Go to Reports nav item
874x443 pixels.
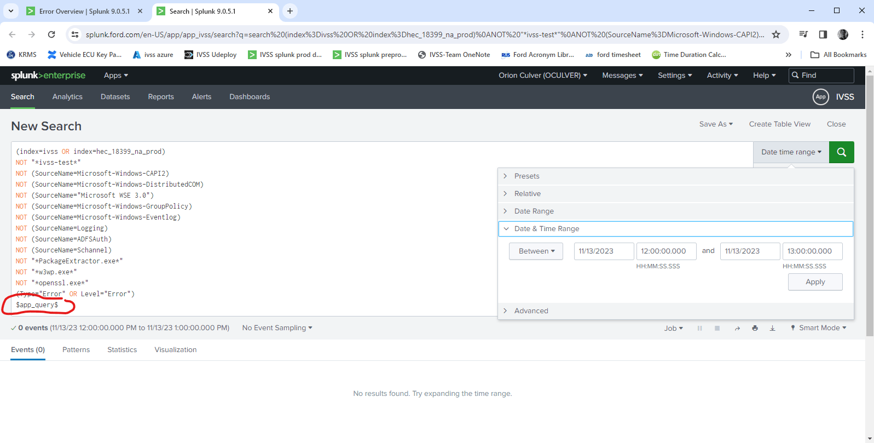[x=161, y=97]
